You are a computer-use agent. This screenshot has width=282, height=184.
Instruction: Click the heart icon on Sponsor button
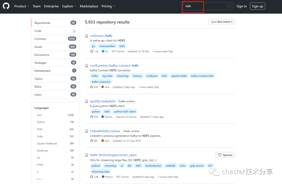220,155
